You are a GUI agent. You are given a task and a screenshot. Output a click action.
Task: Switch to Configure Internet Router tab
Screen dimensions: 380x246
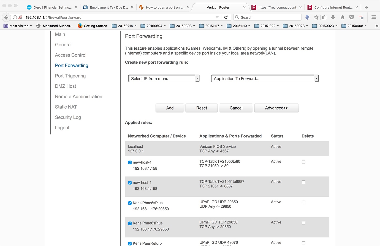pyautogui.click(x=333, y=7)
